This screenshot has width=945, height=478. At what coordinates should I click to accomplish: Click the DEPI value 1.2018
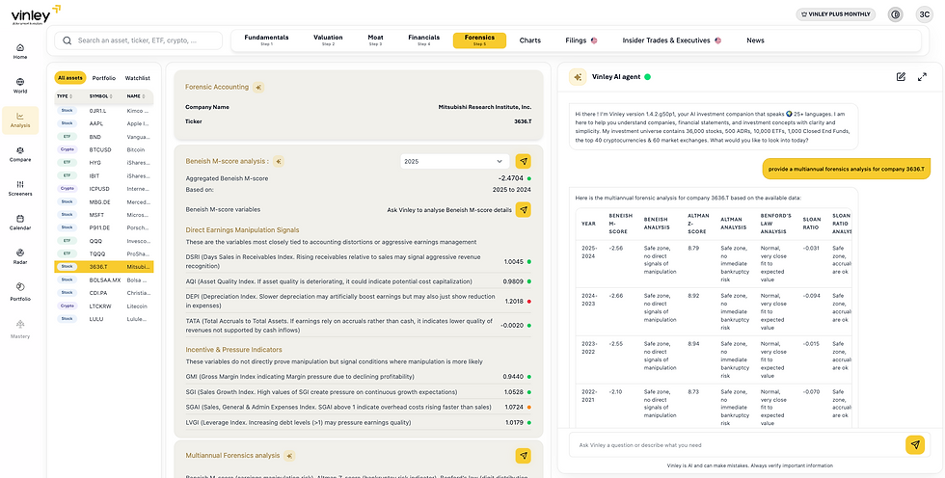(514, 301)
